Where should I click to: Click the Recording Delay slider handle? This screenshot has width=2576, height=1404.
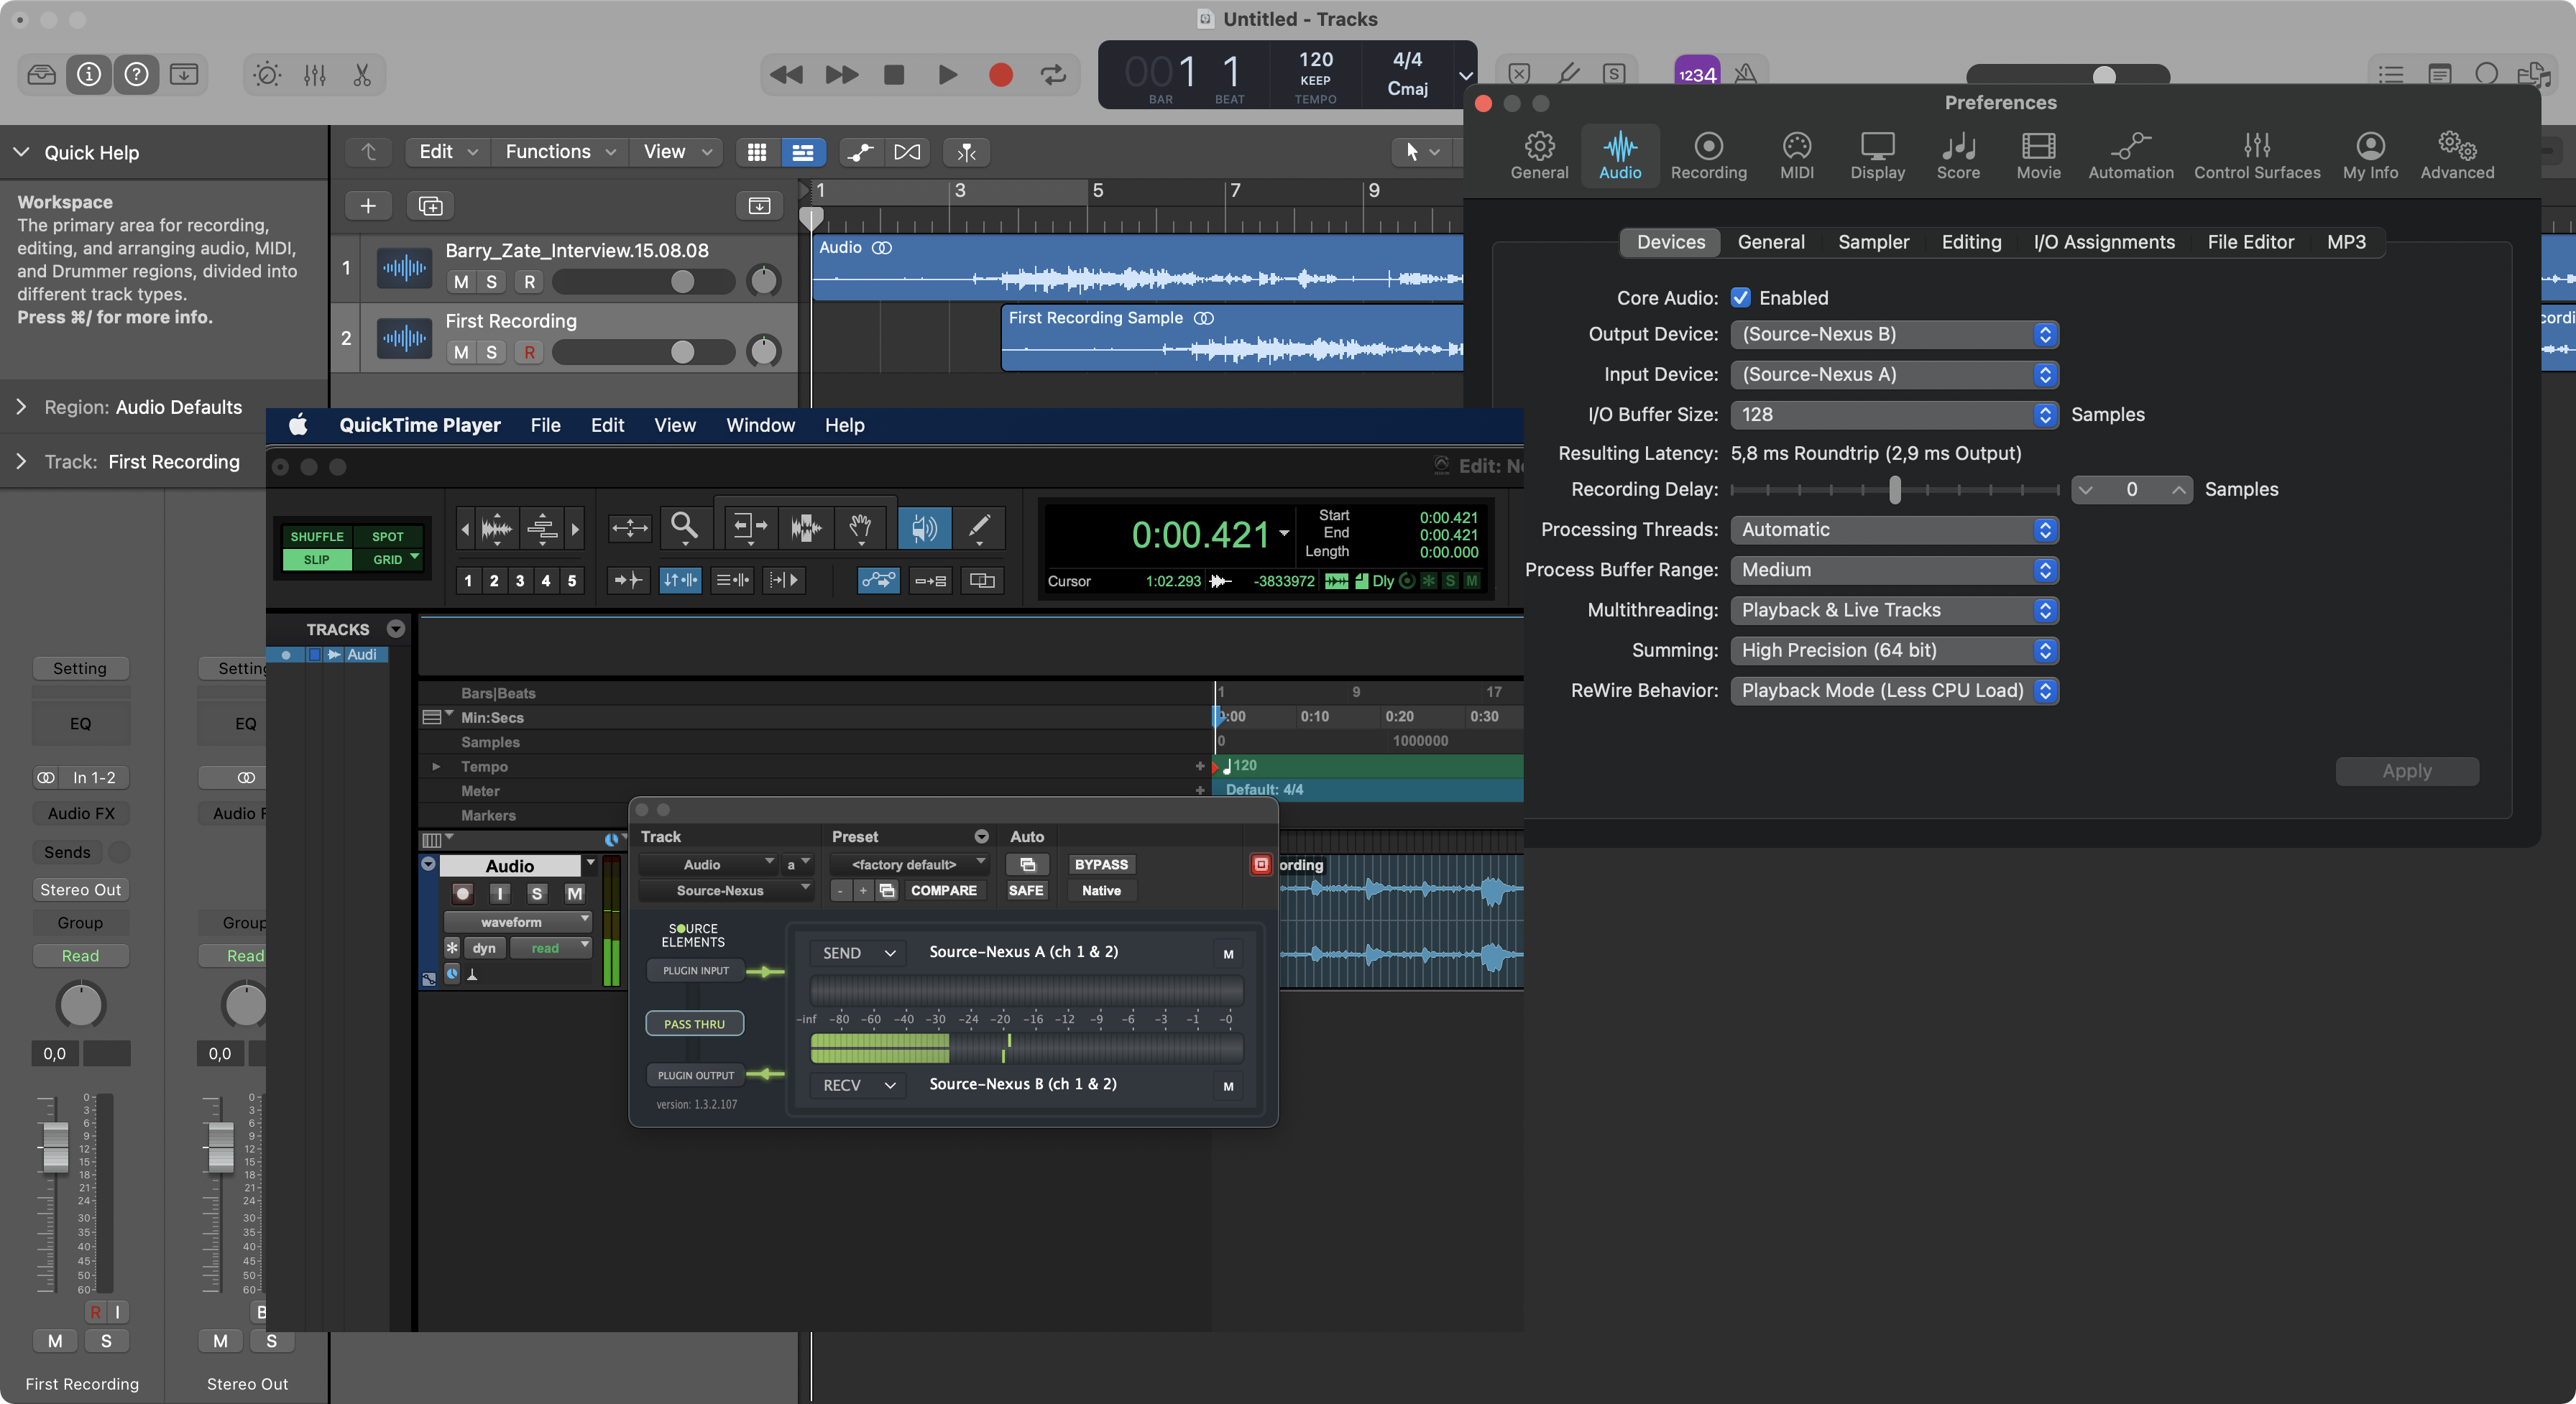click(x=1894, y=490)
